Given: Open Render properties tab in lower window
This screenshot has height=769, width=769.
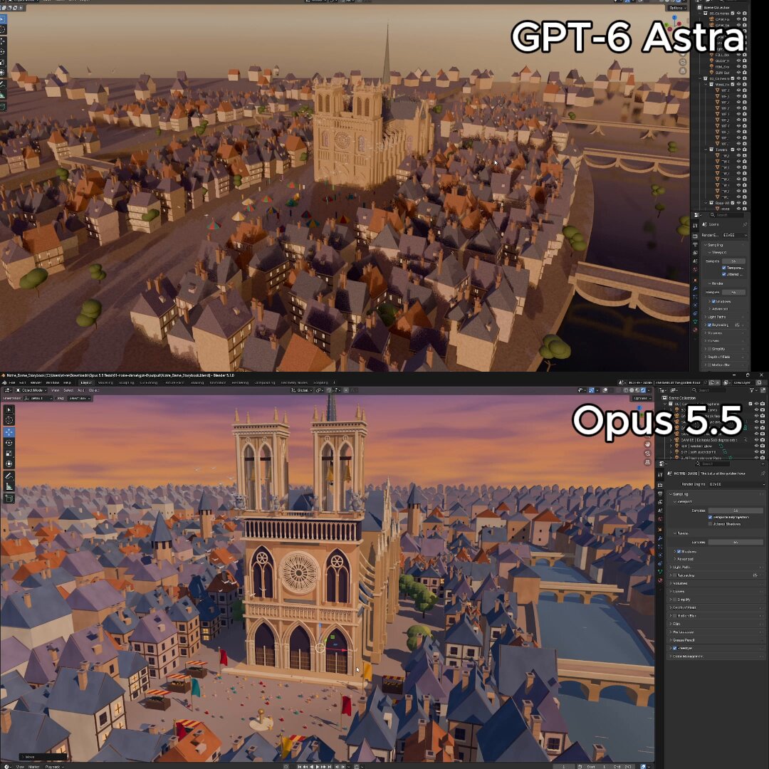Looking at the screenshot, I should tap(660, 485).
